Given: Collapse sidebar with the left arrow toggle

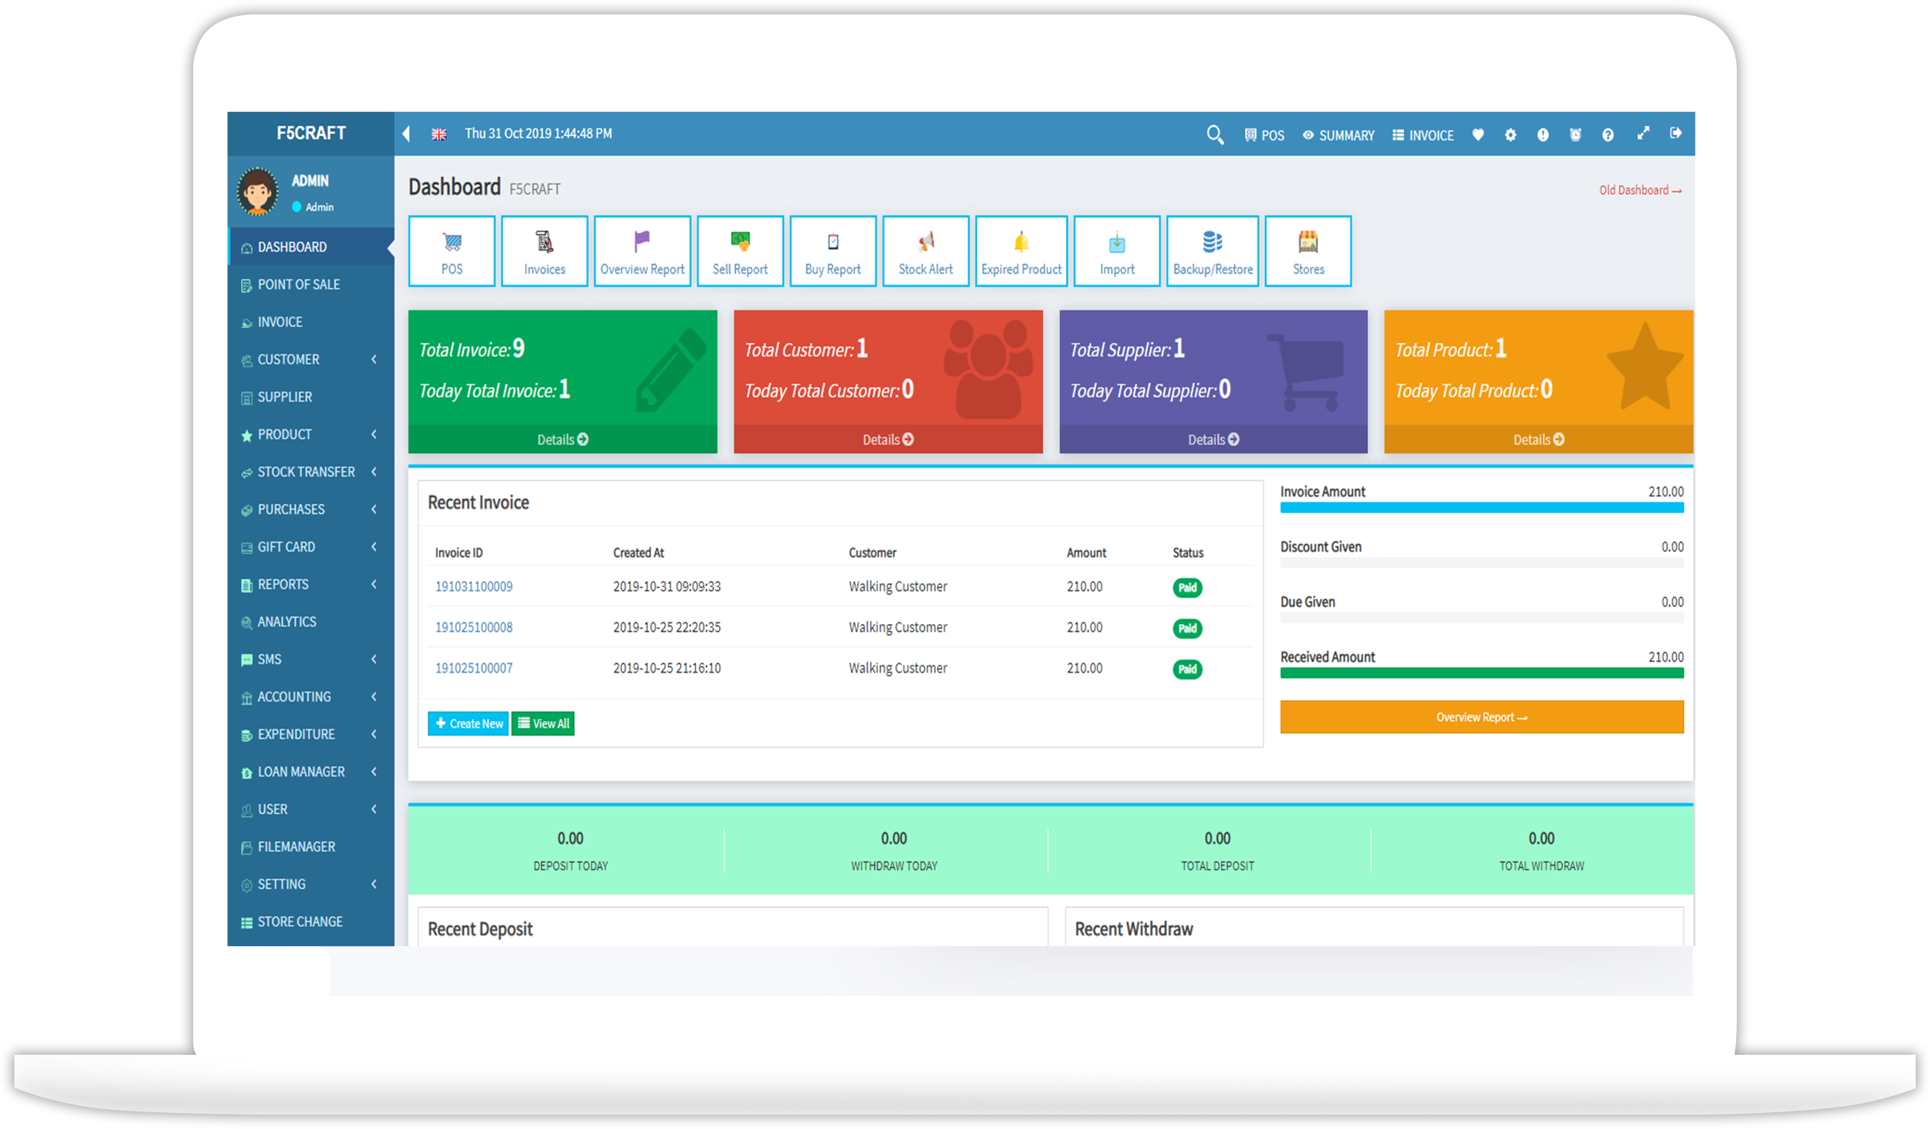Looking at the screenshot, I should click(406, 134).
